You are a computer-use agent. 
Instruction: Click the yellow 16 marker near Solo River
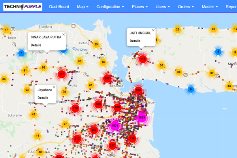pyautogui.click(x=103, y=62)
